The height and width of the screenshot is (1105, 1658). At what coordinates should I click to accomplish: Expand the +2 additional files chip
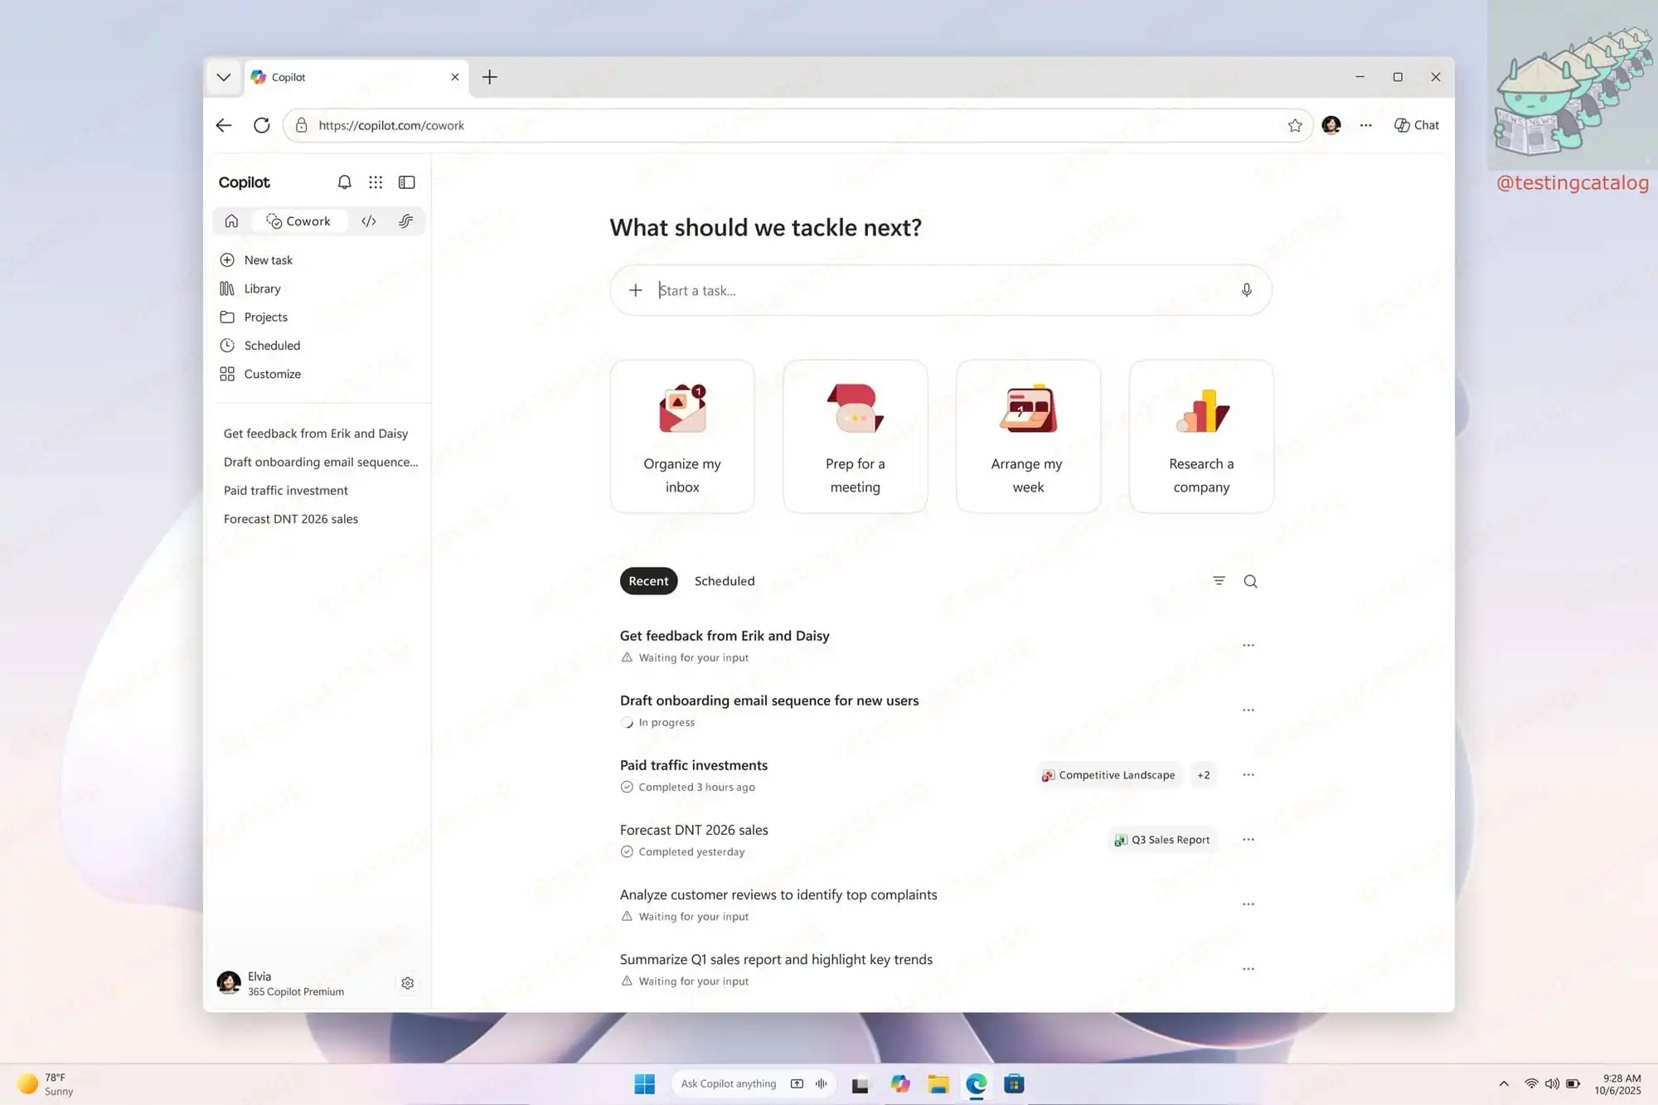(x=1204, y=775)
